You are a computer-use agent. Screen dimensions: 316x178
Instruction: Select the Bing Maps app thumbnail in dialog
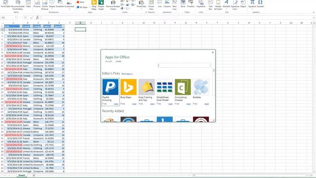coord(128,87)
